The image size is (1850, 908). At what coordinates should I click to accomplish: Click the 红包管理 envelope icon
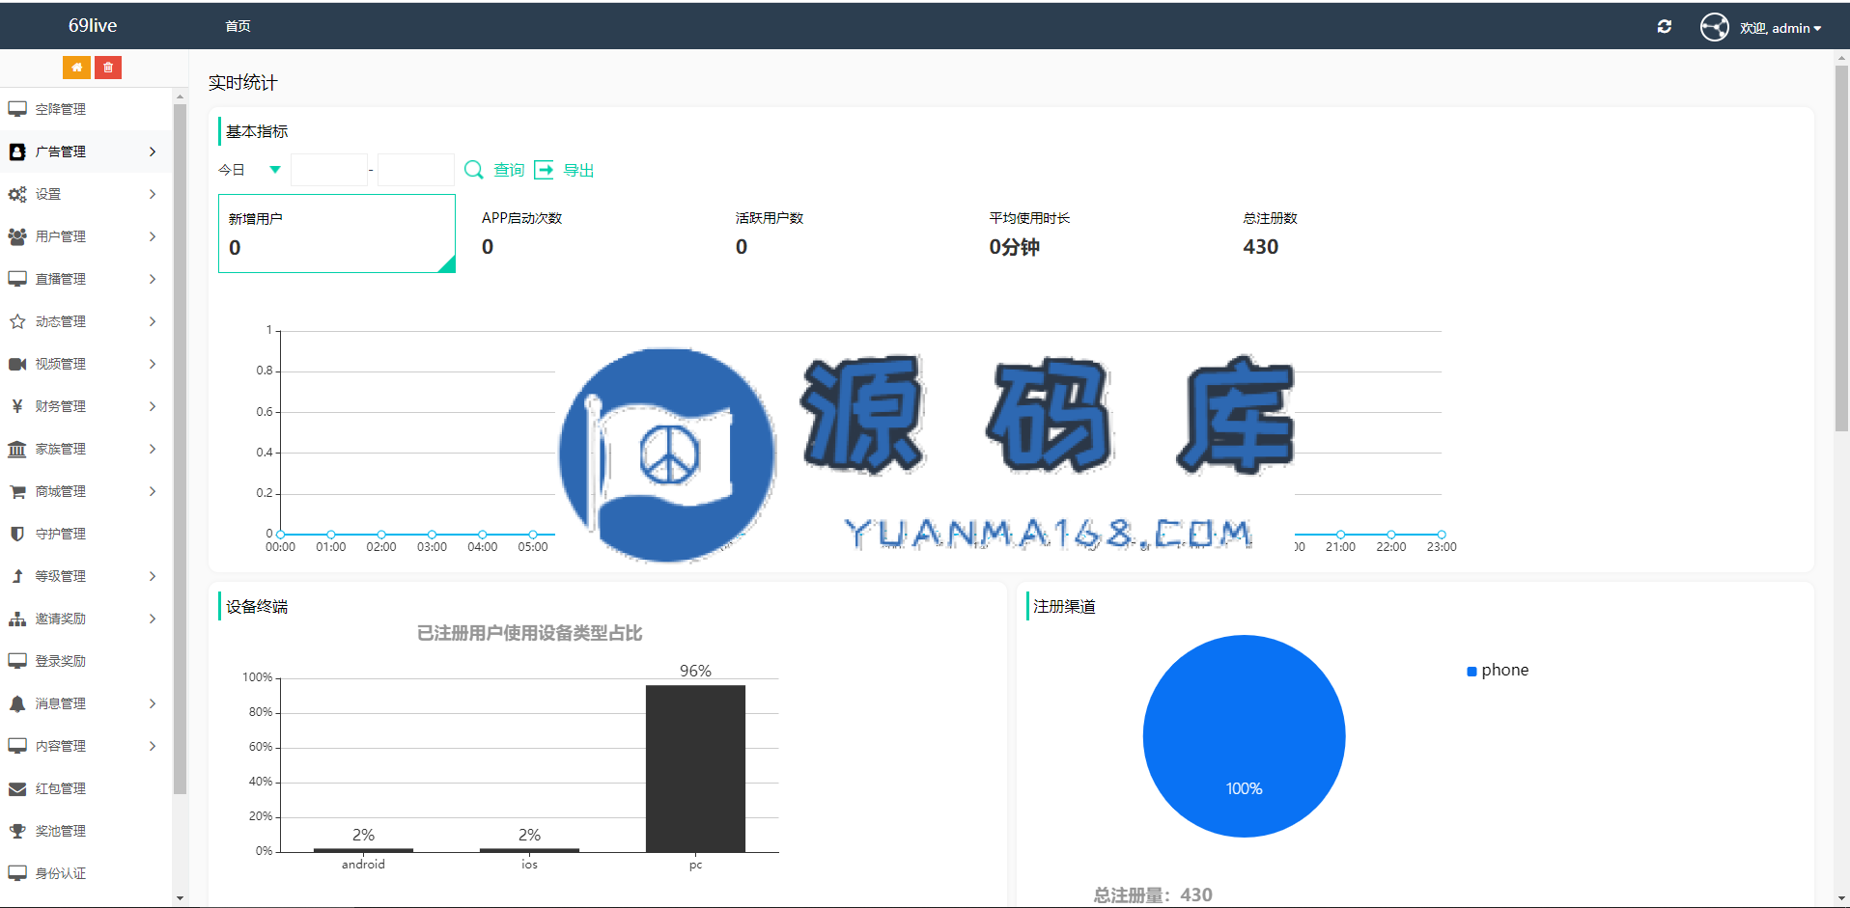tap(17, 788)
